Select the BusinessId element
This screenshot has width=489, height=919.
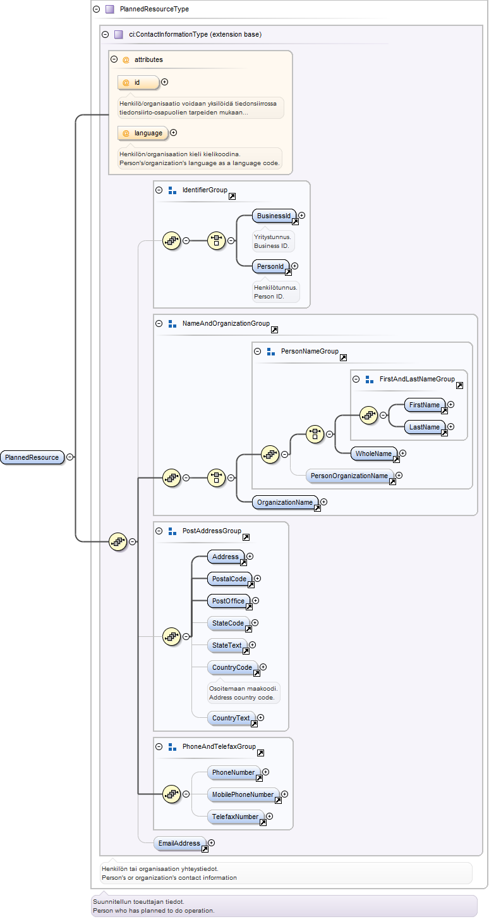click(275, 216)
